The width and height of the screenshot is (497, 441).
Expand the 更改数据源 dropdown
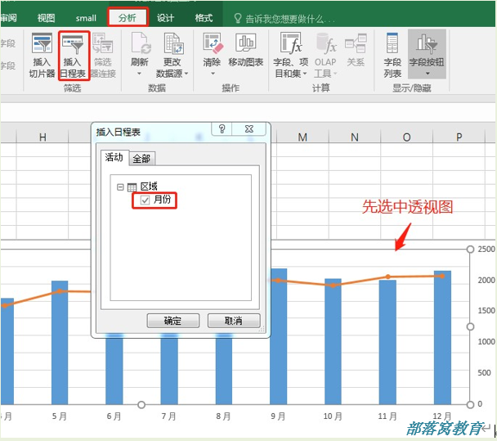[x=186, y=74]
